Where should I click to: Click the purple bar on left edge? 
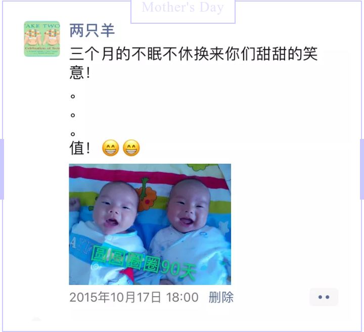coord(2,169)
